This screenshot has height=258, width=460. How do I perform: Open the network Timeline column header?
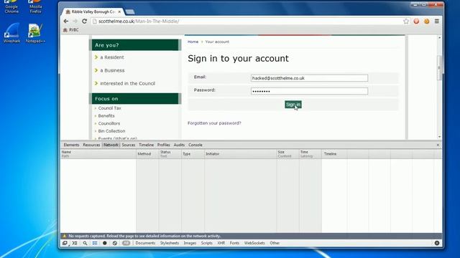pyautogui.click(x=382, y=154)
